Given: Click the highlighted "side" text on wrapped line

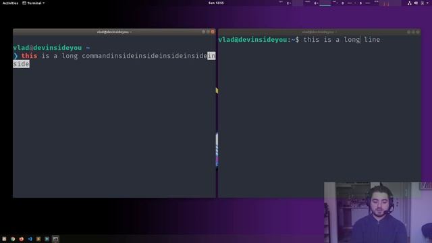Looking at the screenshot, I should (21, 64).
